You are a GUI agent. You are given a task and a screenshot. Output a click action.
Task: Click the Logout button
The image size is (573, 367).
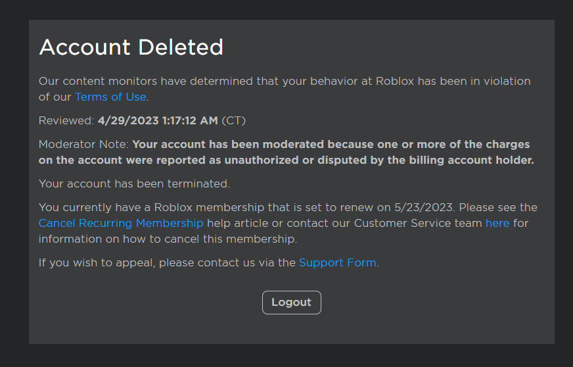tap(292, 303)
